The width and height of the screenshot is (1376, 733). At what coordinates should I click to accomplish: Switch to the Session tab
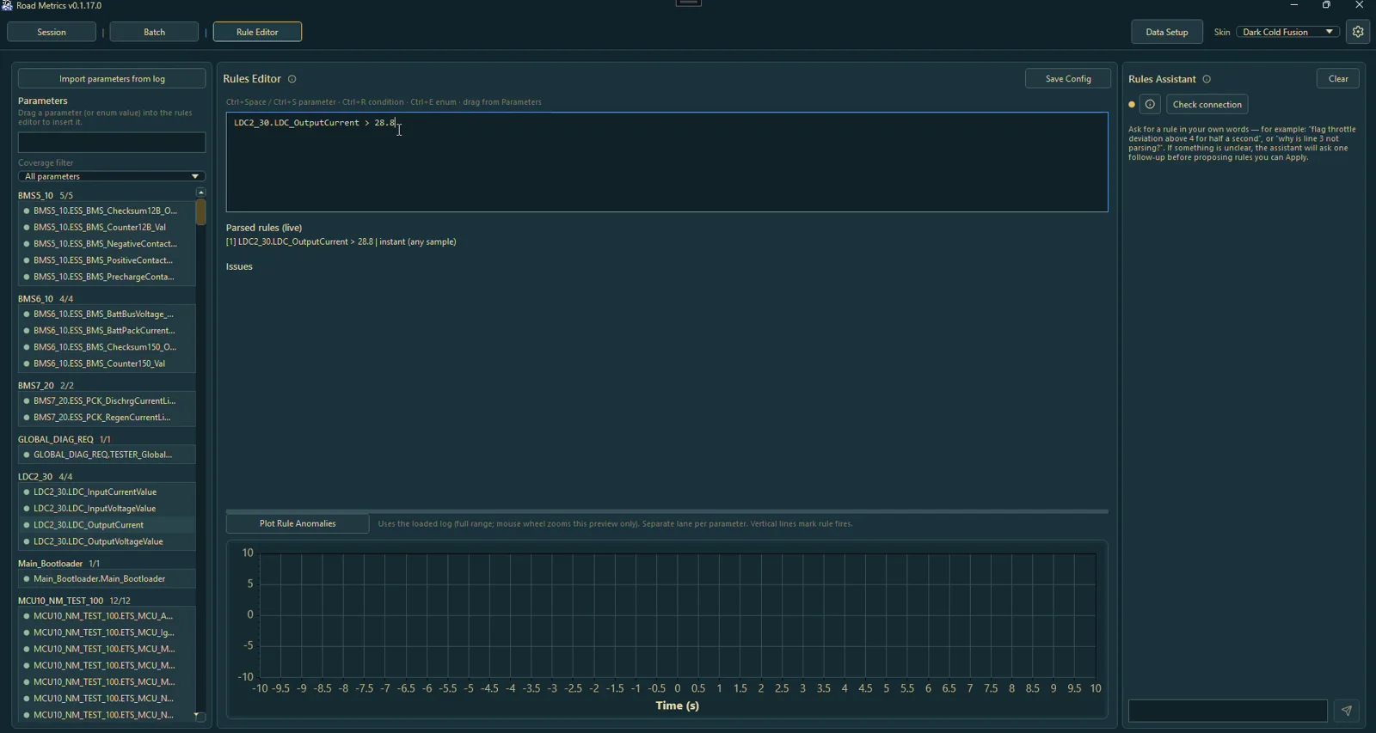click(52, 32)
